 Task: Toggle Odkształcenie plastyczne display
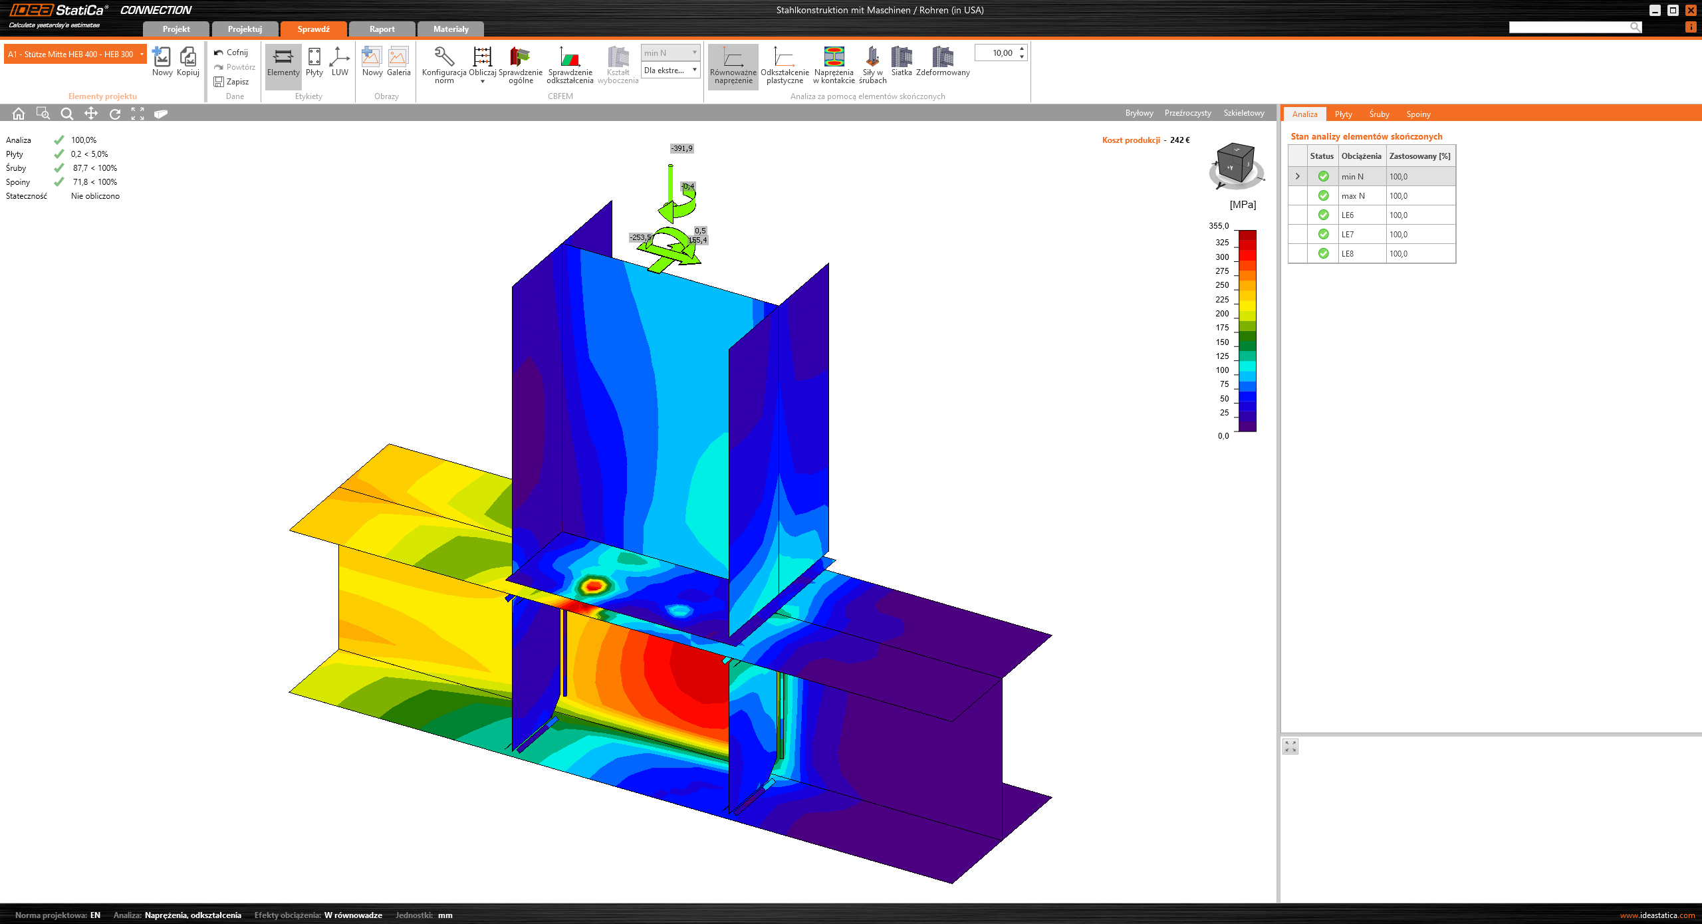[785, 65]
